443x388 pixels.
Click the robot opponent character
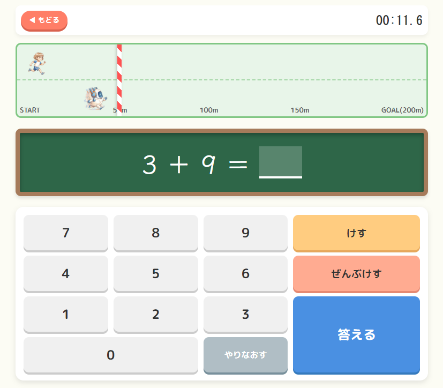click(x=95, y=98)
